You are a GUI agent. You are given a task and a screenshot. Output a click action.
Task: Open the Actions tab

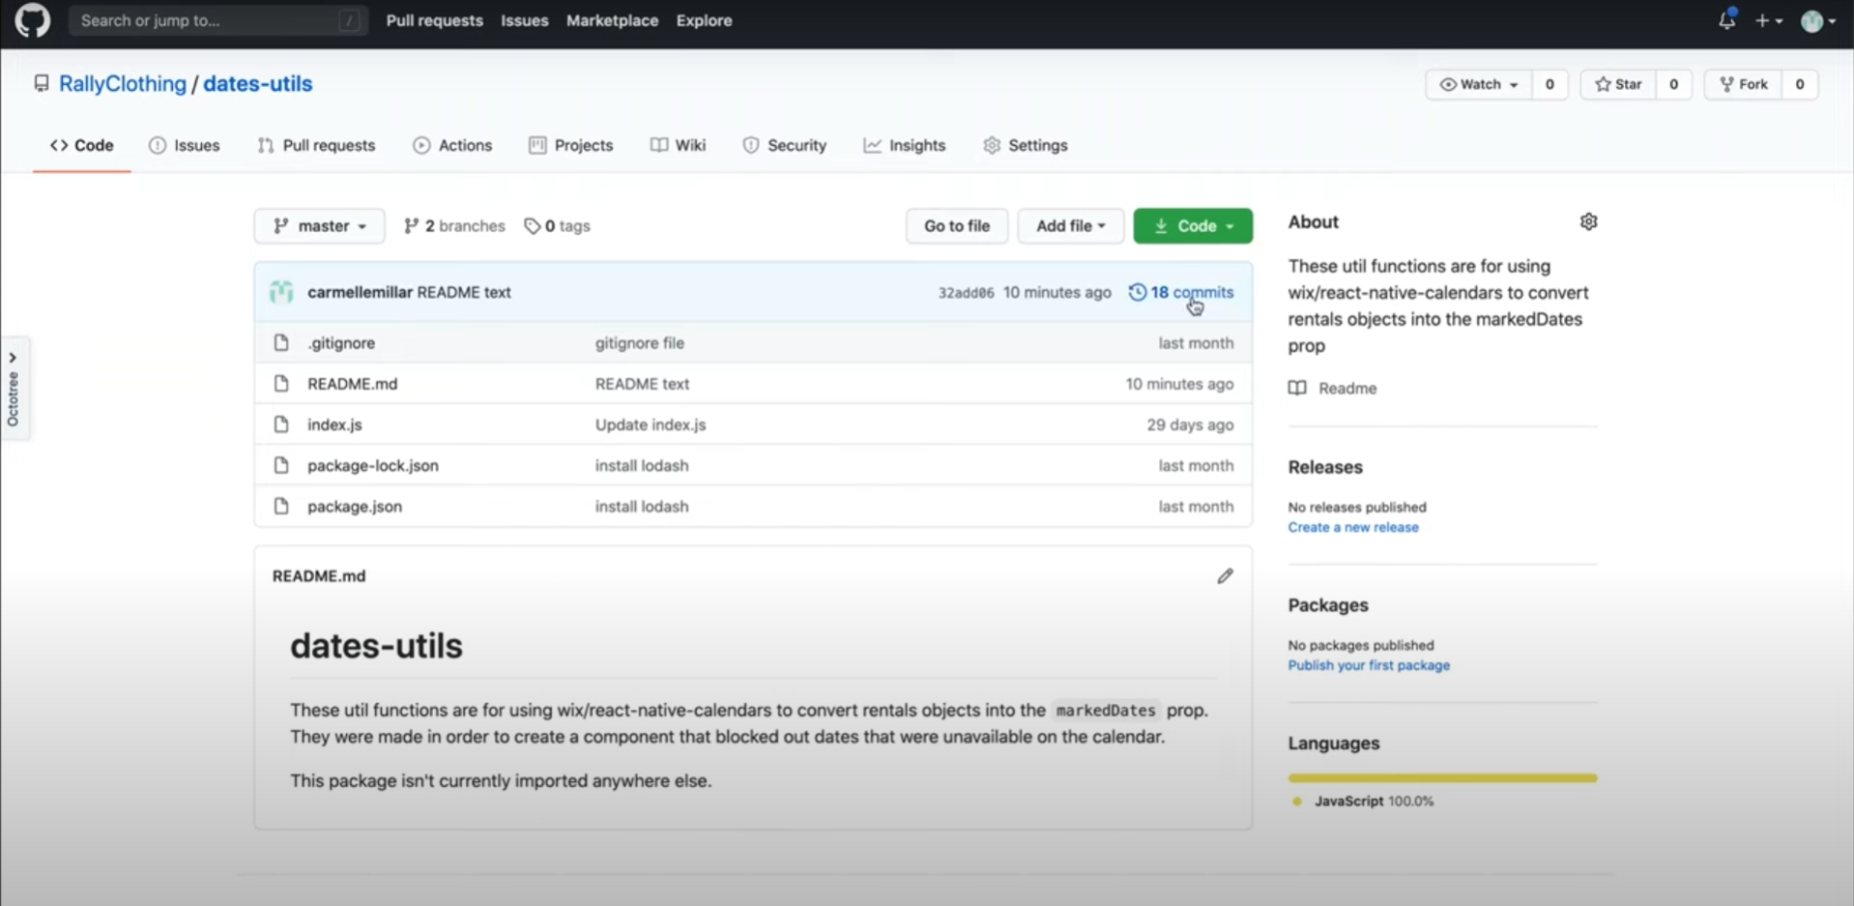point(452,145)
